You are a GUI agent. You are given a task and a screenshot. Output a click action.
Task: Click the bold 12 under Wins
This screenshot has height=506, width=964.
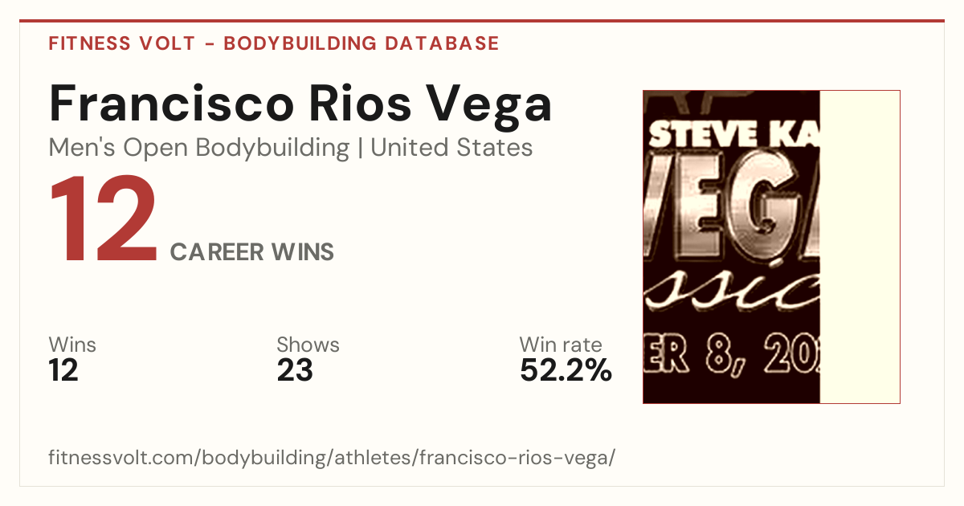[x=63, y=371]
